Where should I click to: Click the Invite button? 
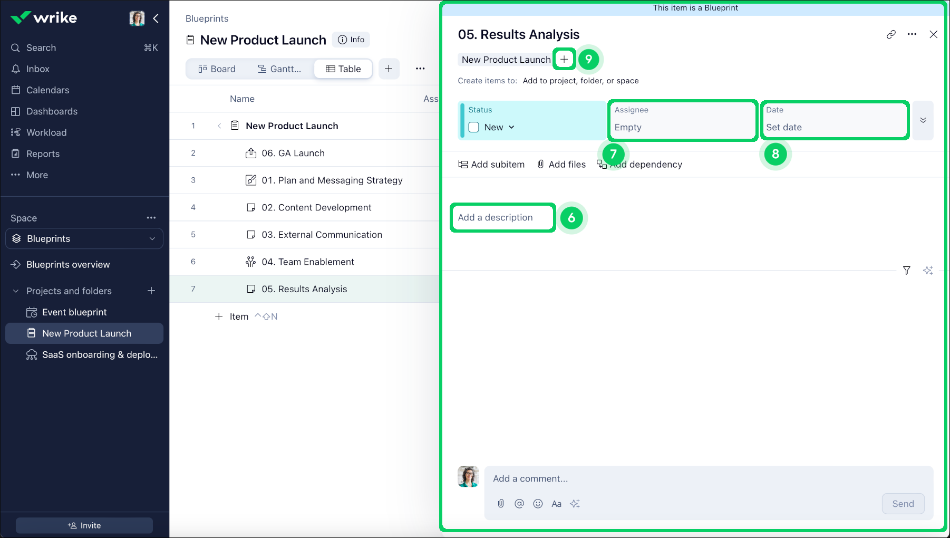click(84, 525)
